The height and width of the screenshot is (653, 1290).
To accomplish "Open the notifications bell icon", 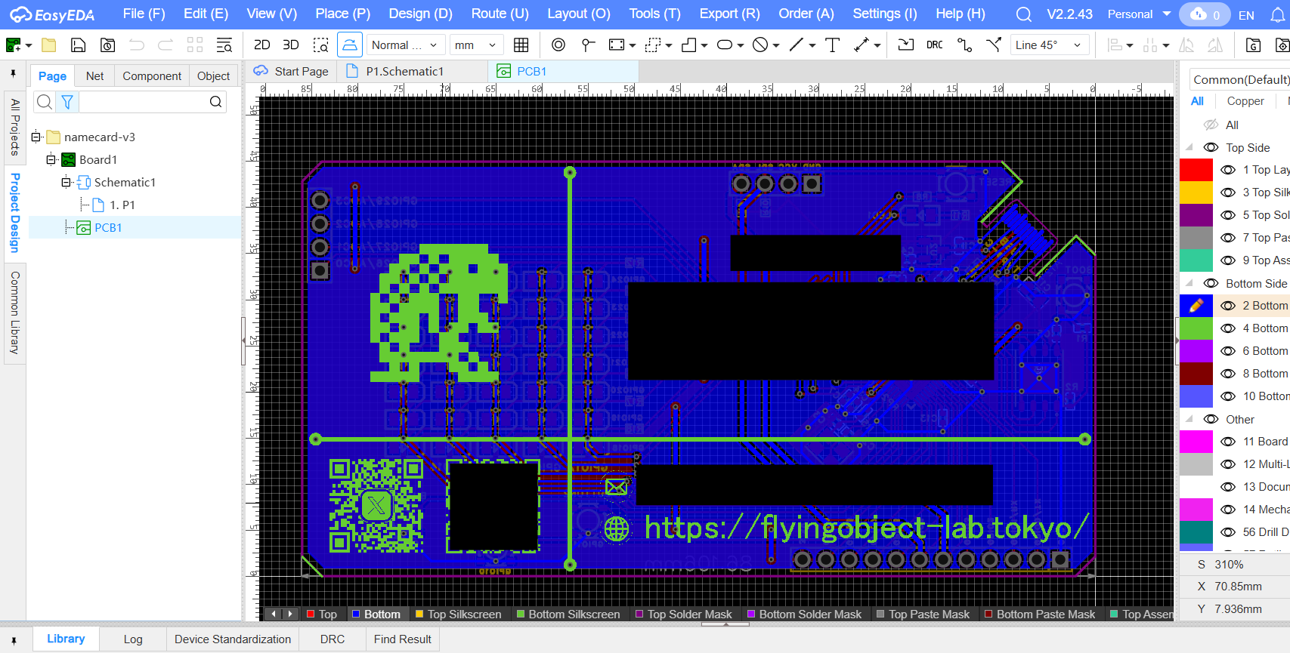I will [x=1277, y=14].
